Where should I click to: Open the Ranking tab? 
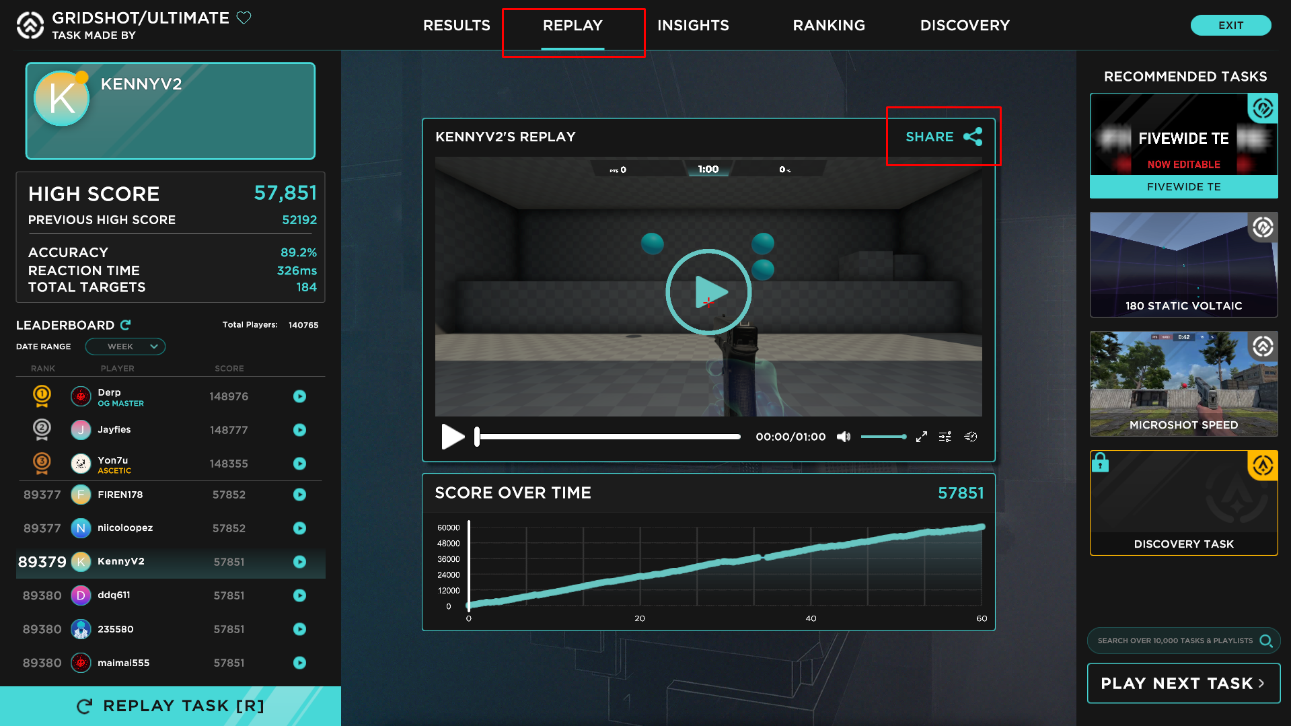point(829,26)
